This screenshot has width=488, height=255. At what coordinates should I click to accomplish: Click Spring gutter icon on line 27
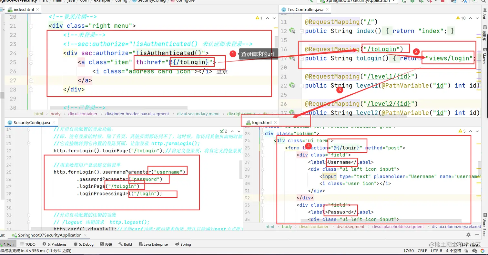click(292, 113)
